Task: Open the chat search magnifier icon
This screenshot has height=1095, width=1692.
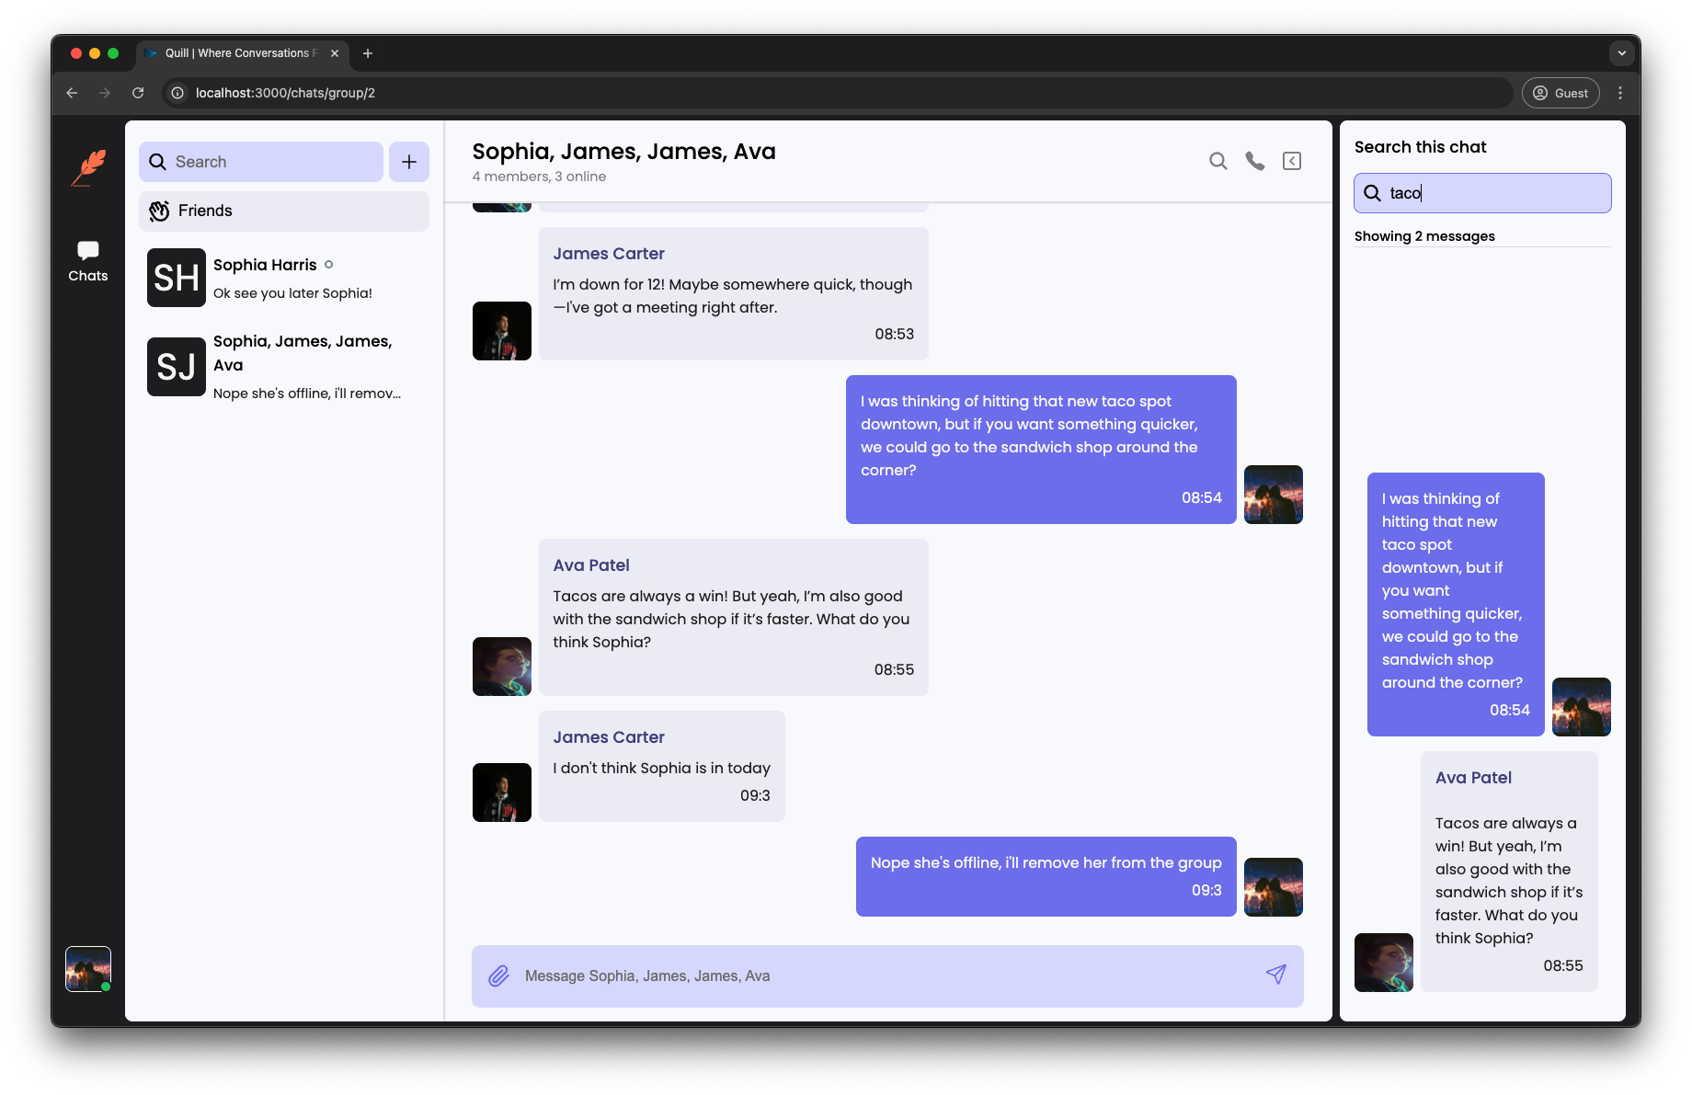Action: (x=1218, y=161)
